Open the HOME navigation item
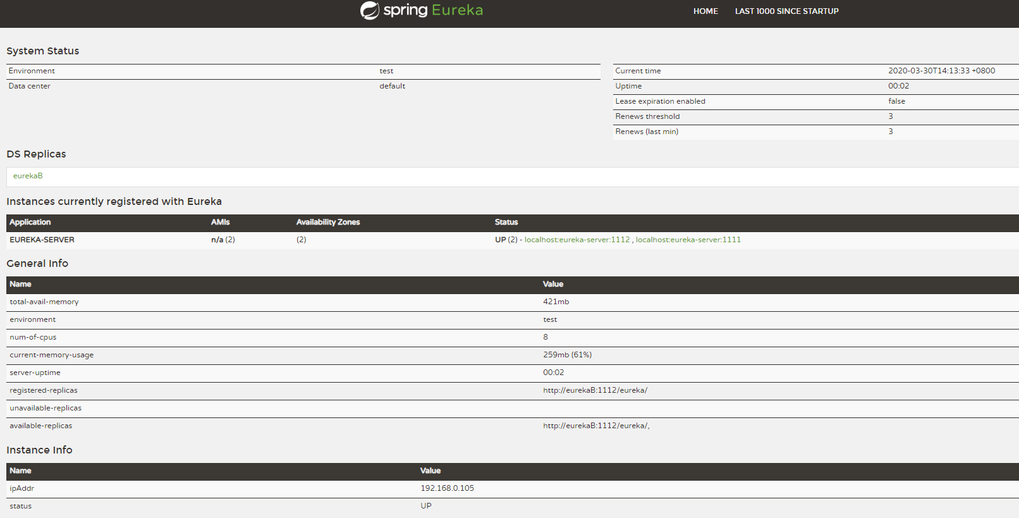The height and width of the screenshot is (518, 1019). point(705,11)
